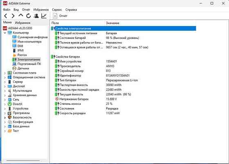The image size is (229, 164).
Task: Expand the Дисплей tree node
Action: (5, 86)
